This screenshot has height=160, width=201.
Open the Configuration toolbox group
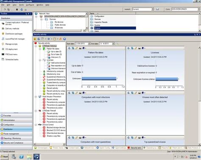[16, 125]
